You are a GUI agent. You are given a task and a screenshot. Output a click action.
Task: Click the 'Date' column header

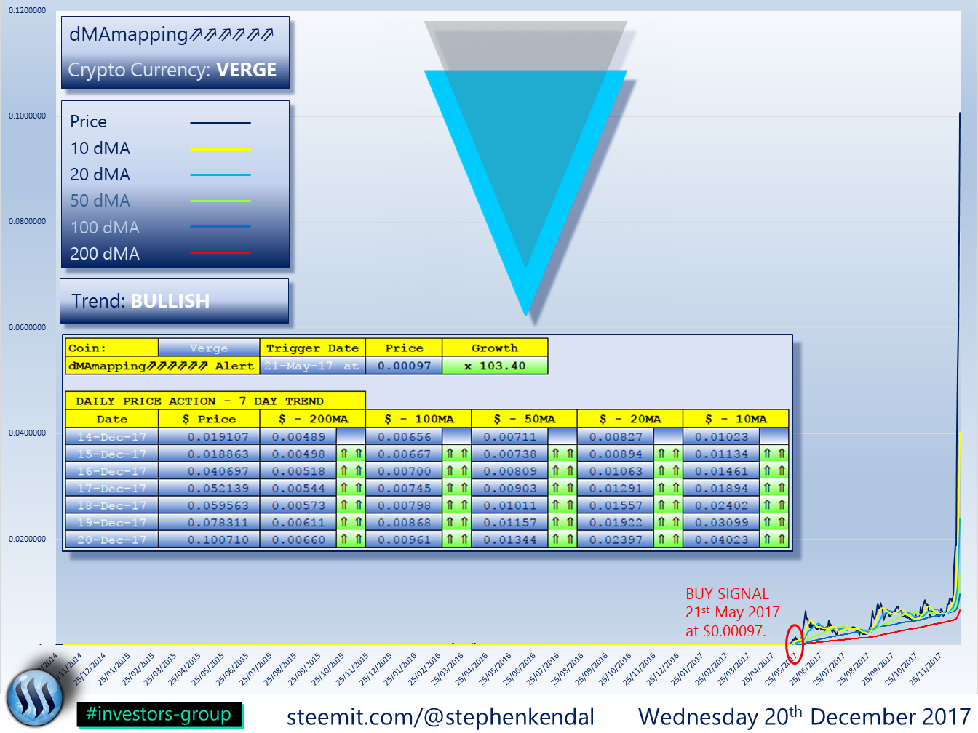coord(111,419)
